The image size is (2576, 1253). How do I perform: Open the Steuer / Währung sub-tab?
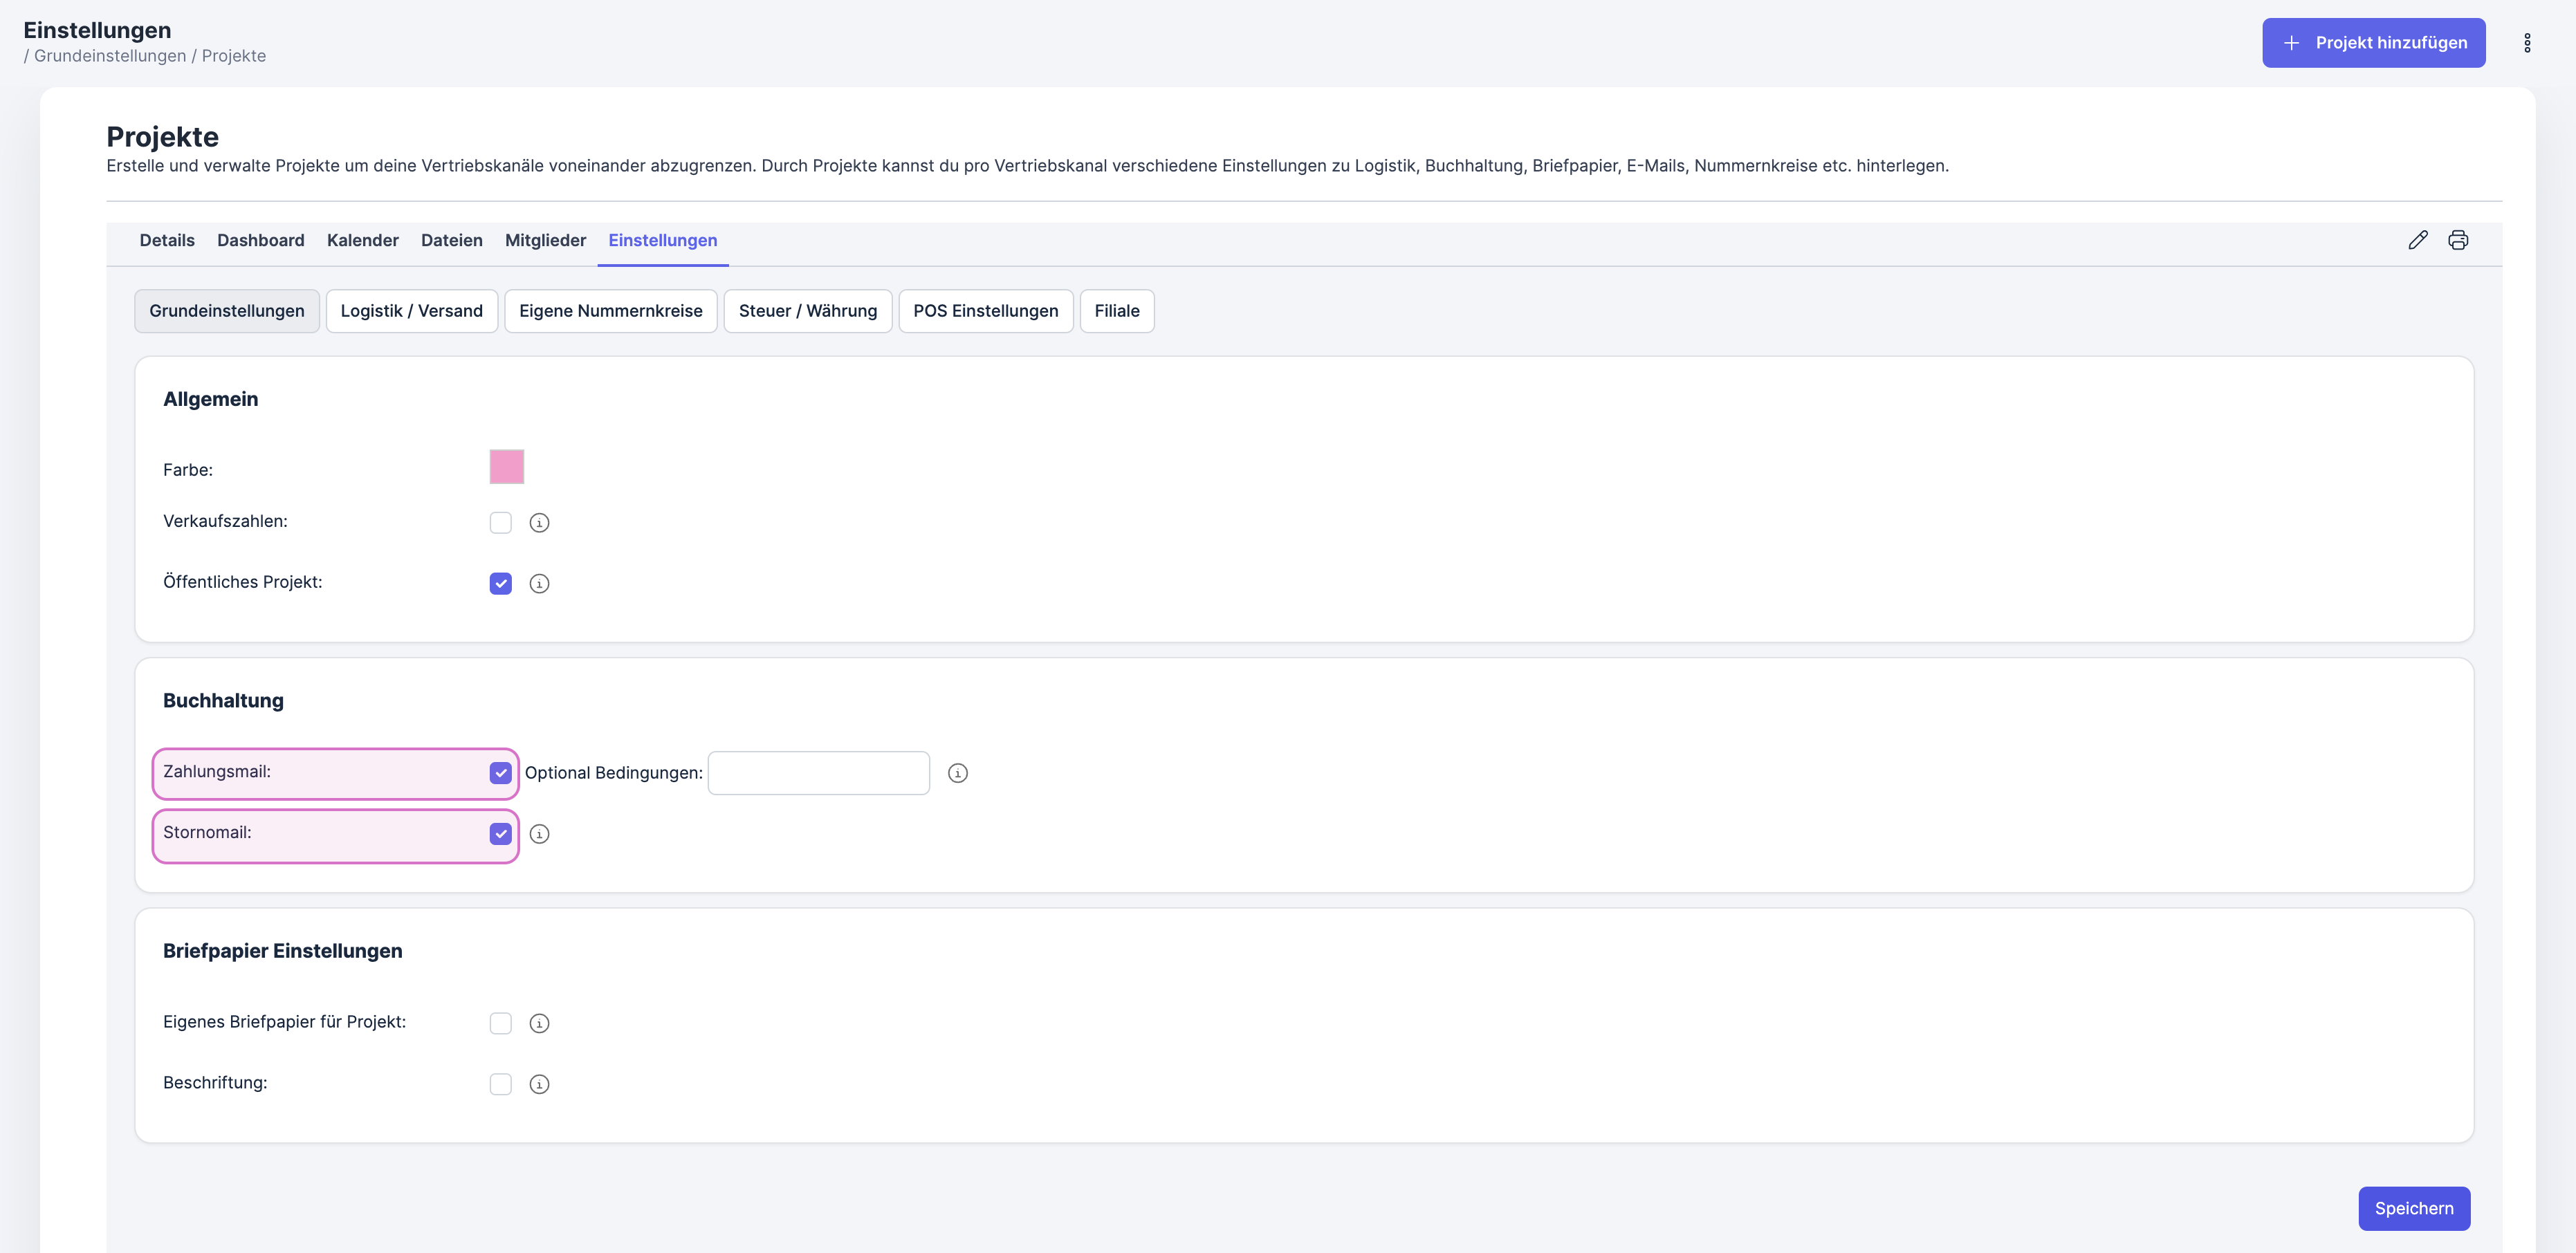pos(807,311)
